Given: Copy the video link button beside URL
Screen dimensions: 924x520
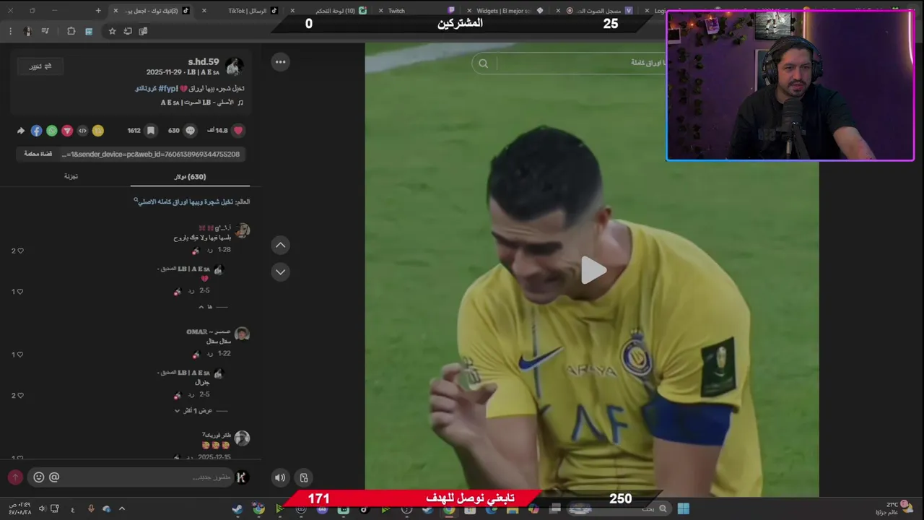Looking at the screenshot, I should pyautogui.click(x=38, y=154).
